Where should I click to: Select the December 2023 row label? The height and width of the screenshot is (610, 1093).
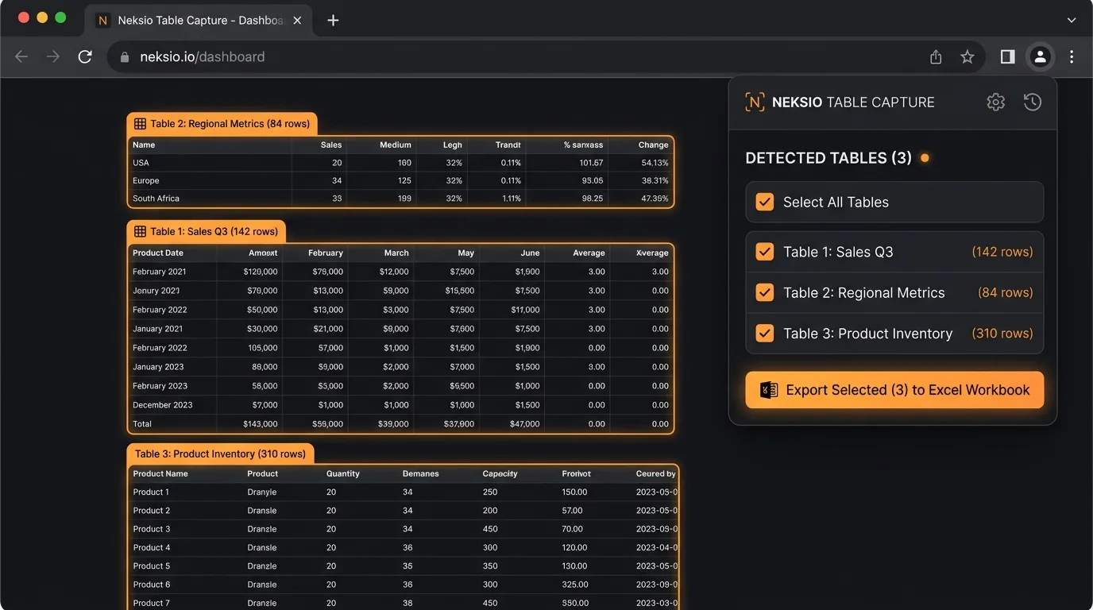[162, 405]
